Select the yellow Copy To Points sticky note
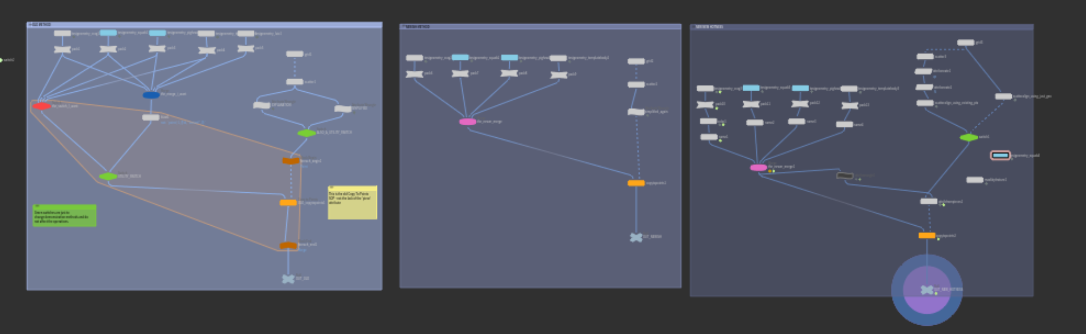Screen dimensions: 1086x334 coord(352,206)
